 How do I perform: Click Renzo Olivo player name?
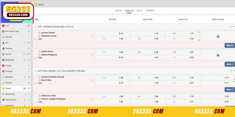point(46,80)
